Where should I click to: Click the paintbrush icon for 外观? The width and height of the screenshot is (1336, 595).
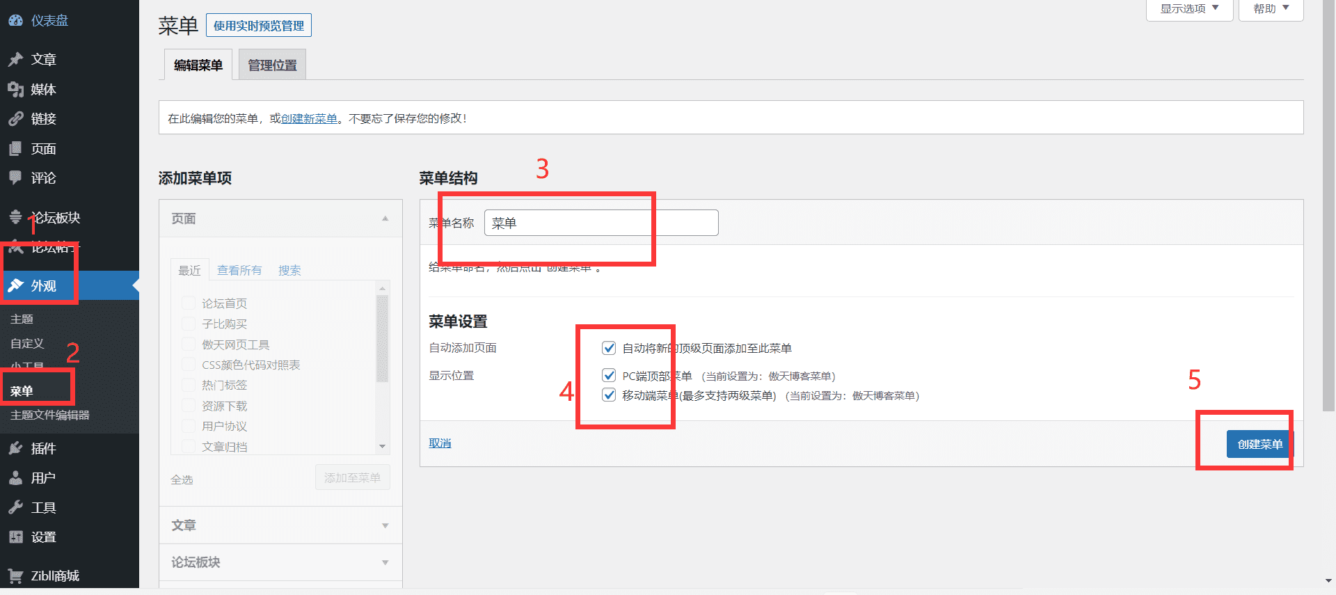(x=15, y=285)
